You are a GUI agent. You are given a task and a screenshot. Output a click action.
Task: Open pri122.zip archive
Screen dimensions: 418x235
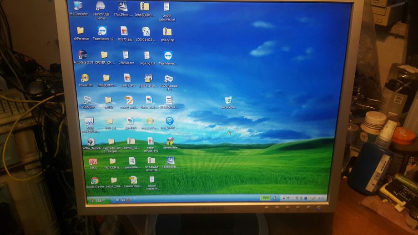point(167,35)
